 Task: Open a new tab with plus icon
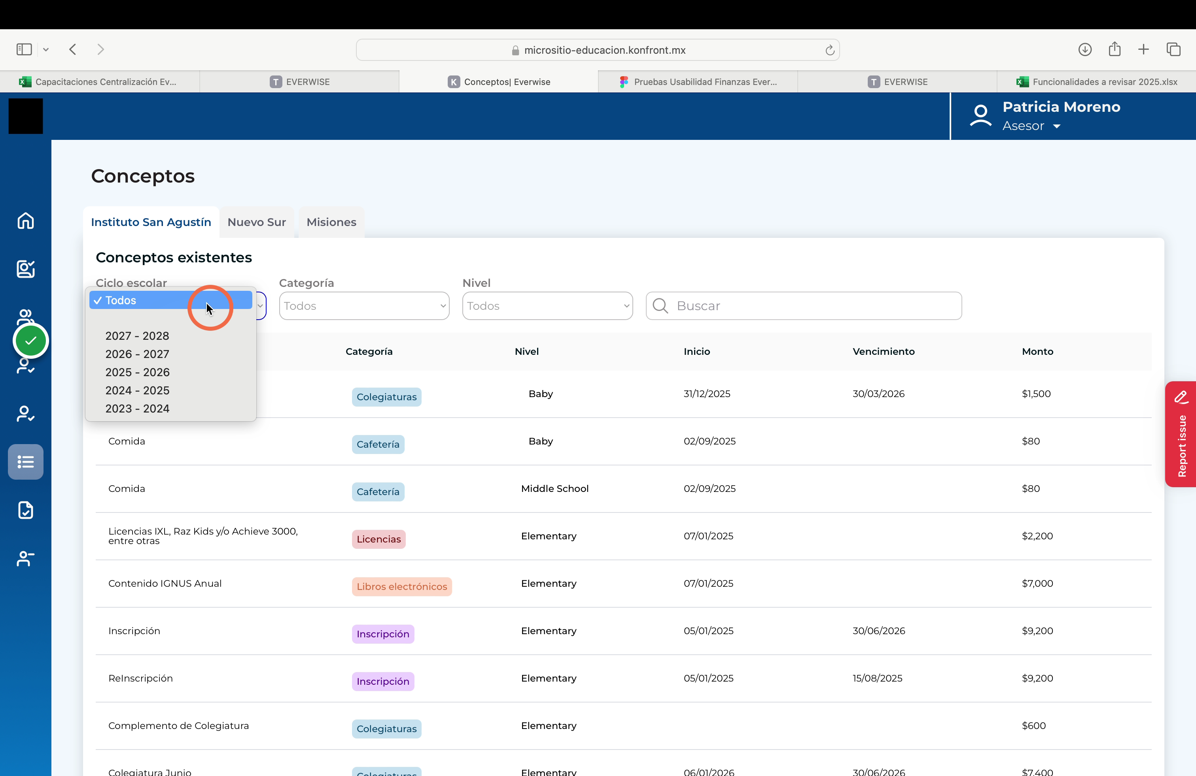pos(1144,49)
